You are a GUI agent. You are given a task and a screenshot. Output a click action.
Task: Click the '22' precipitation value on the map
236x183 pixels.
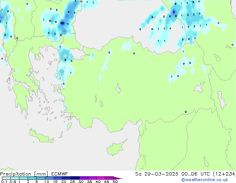62,23
